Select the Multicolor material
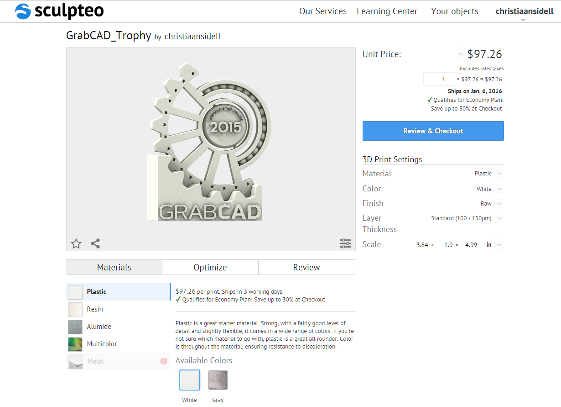 pyautogui.click(x=119, y=344)
